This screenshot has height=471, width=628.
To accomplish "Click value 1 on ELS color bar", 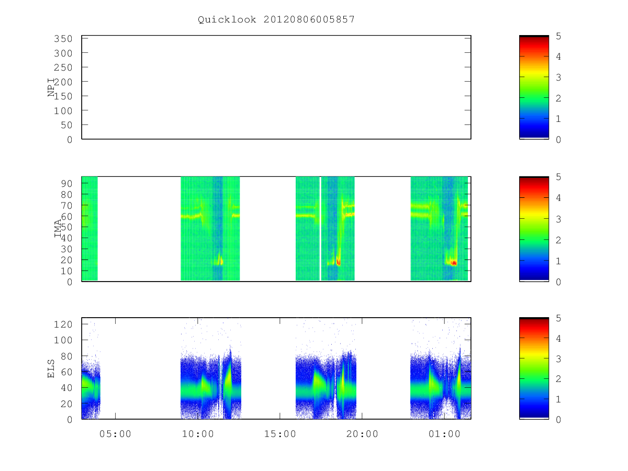I will point(558,399).
